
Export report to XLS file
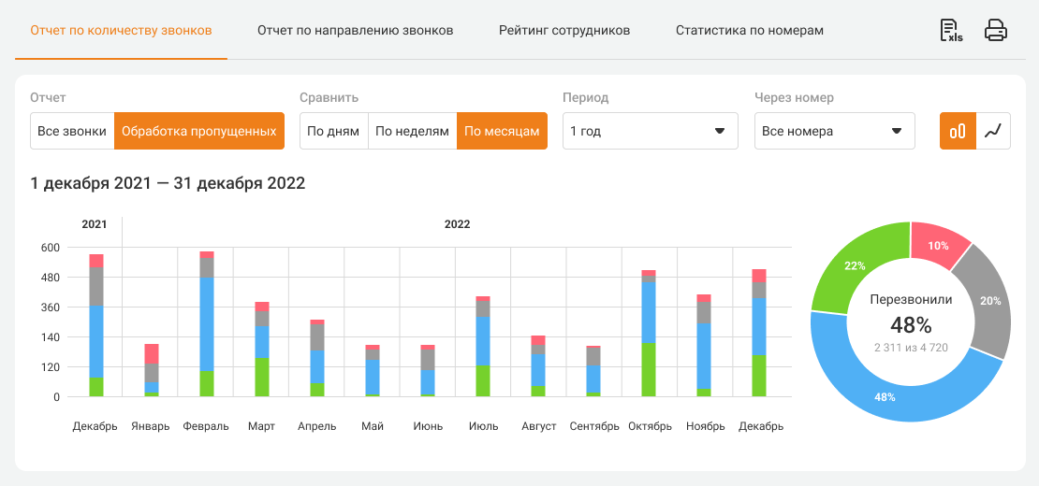click(x=951, y=31)
